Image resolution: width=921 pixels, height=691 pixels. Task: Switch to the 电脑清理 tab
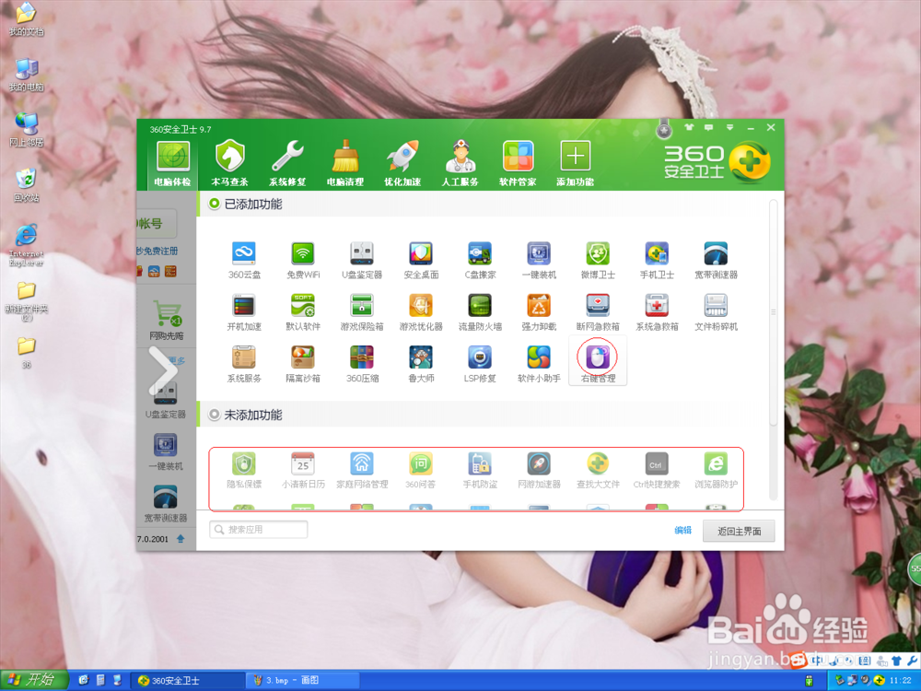pyautogui.click(x=344, y=163)
